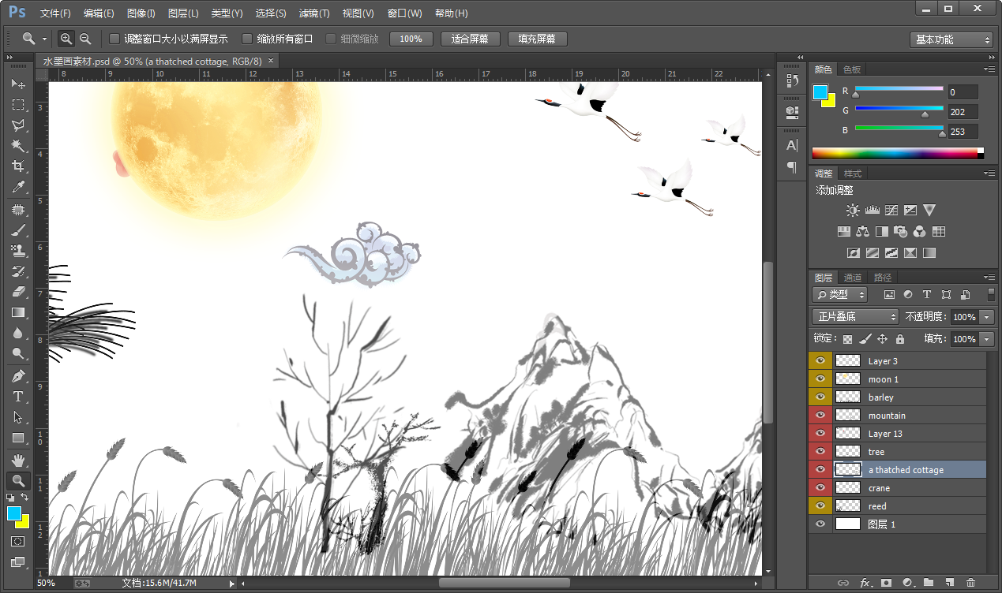Open the 基本功能 workspace dropdown
Screen dimensions: 1002x593
951,39
